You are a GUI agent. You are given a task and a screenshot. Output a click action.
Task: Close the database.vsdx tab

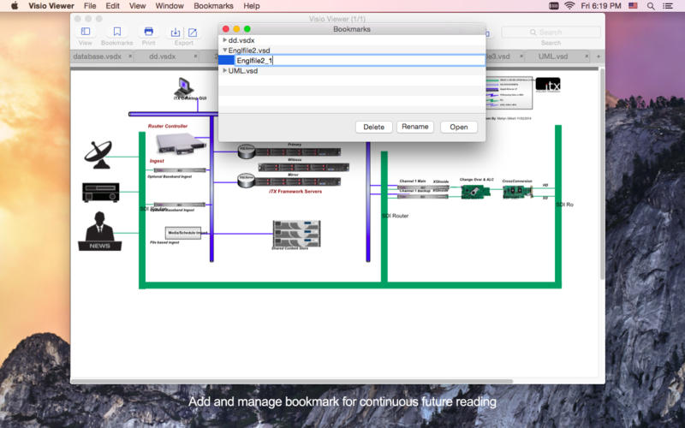click(130, 56)
